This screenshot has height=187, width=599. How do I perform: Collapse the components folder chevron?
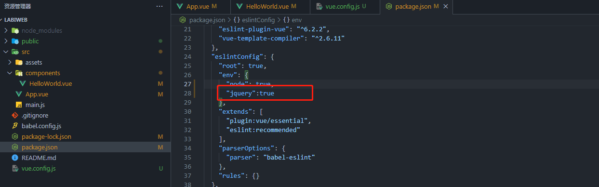click(10, 73)
